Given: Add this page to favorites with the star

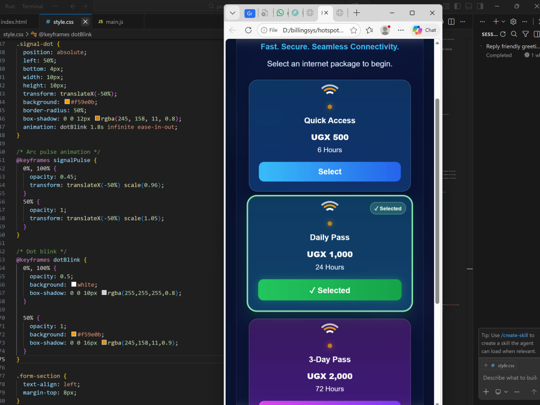Looking at the screenshot, I should point(353,30).
